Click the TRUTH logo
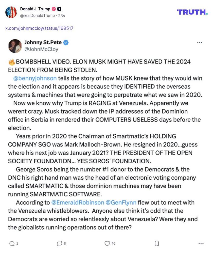The width and height of the screenshot is (213, 253). (192, 12)
